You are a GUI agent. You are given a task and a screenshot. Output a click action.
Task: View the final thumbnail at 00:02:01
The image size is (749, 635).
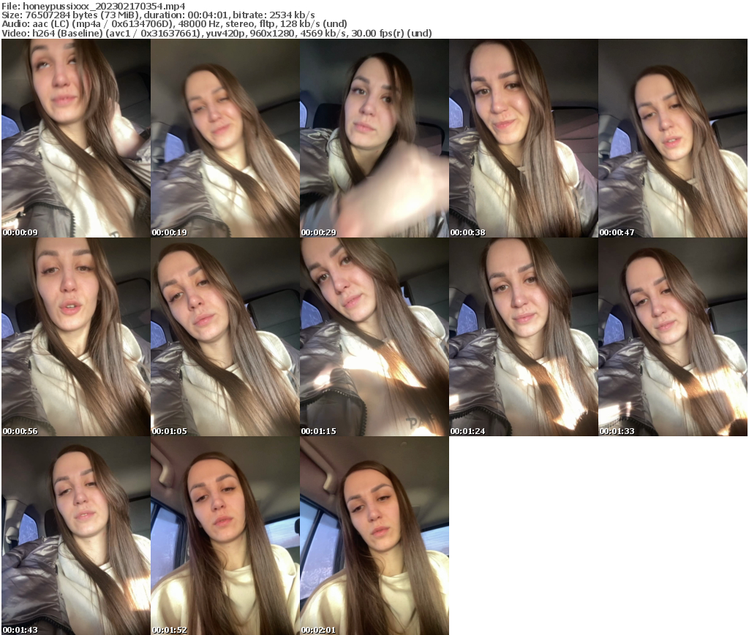[x=373, y=536]
